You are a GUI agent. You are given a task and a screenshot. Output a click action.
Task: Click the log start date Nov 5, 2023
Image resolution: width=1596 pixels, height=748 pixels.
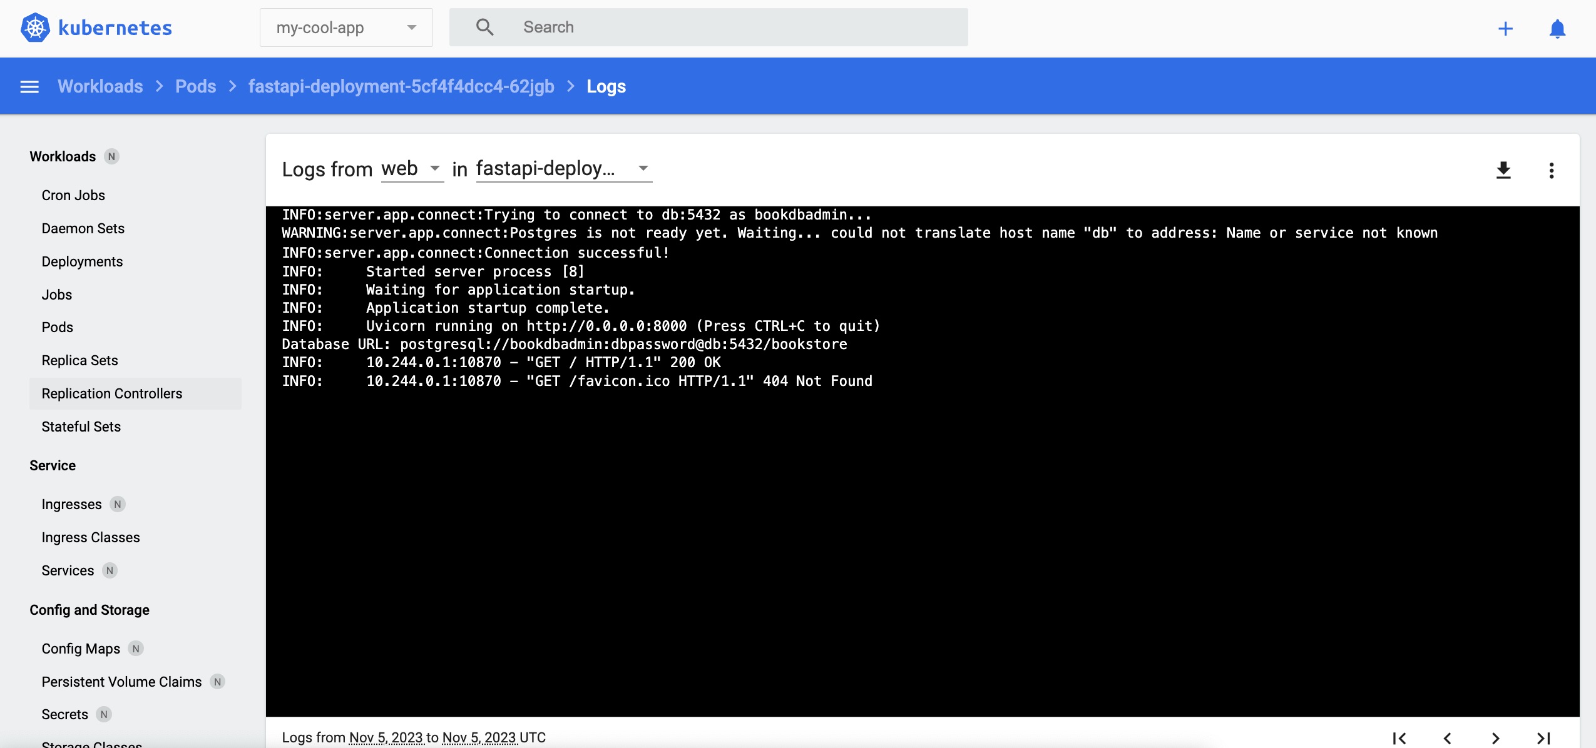386,737
